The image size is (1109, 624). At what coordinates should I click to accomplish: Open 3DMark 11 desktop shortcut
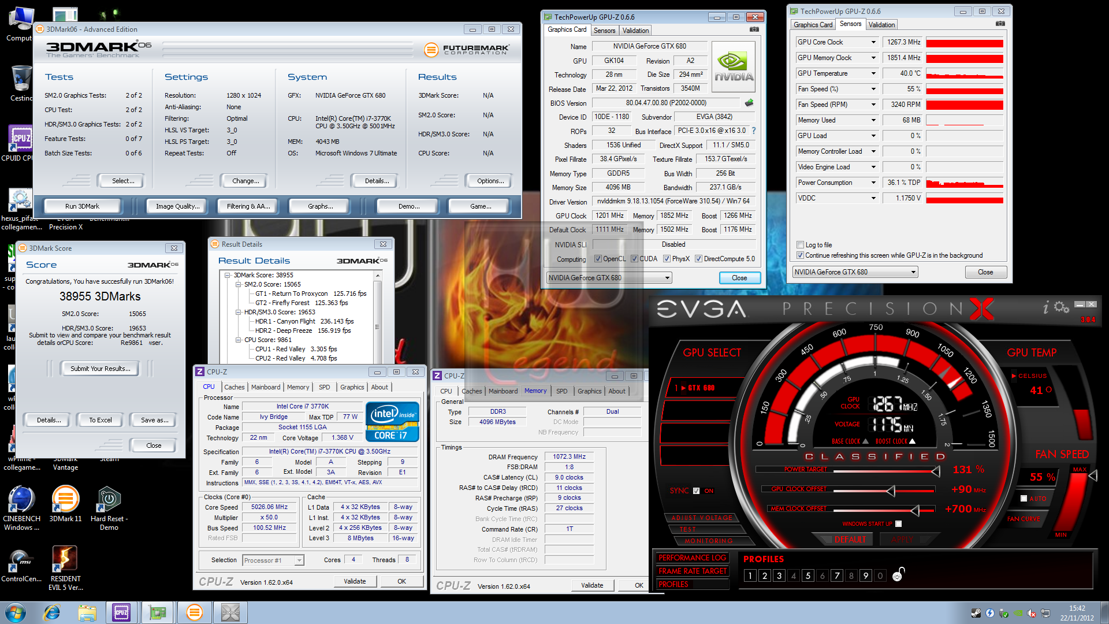65,504
